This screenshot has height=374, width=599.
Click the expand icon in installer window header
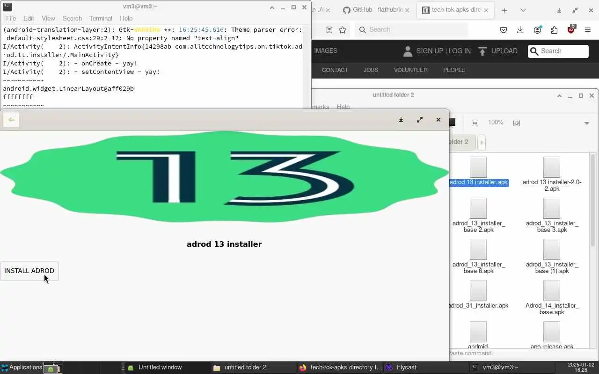(420, 120)
